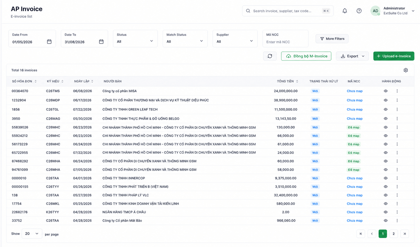Open the help question mark icon
This screenshot has width=420, height=247.
359,11
